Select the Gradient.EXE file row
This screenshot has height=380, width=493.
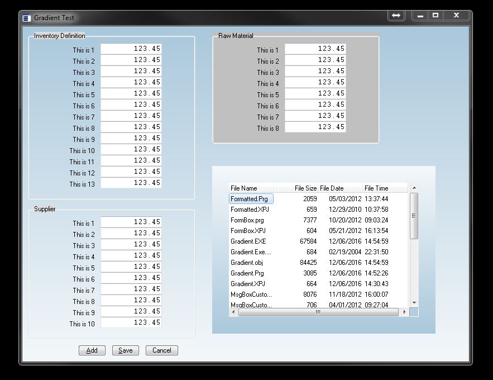click(x=248, y=241)
